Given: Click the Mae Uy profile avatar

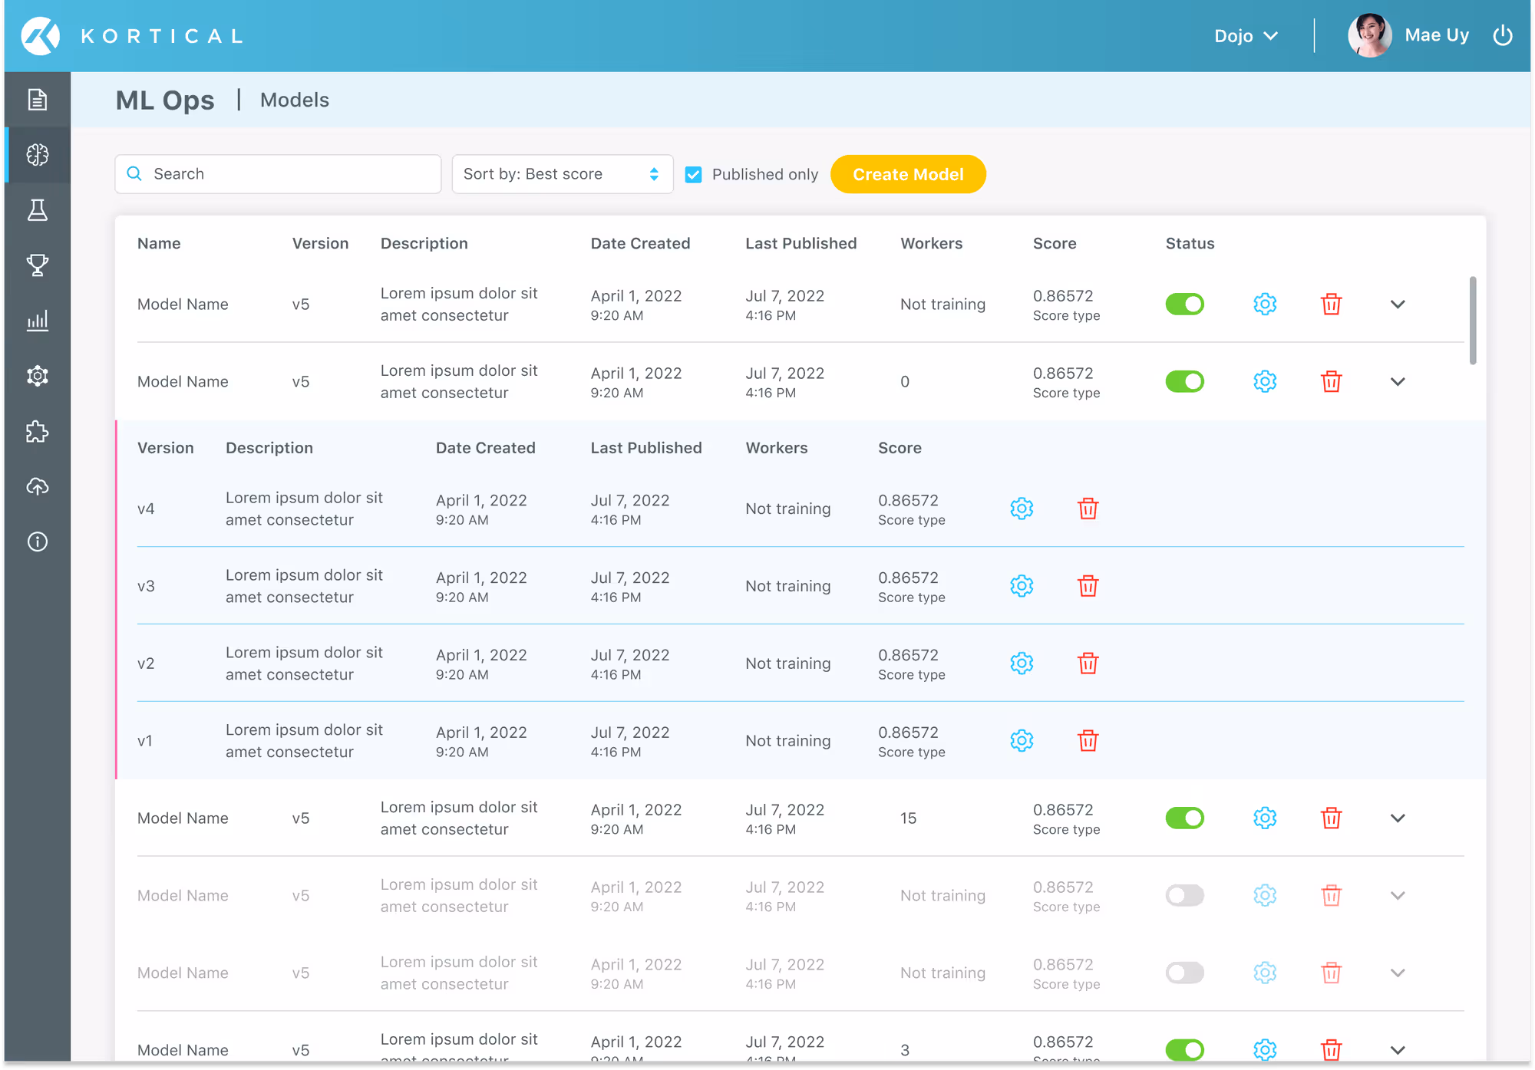Looking at the screenshot, I should (1369, 36).
